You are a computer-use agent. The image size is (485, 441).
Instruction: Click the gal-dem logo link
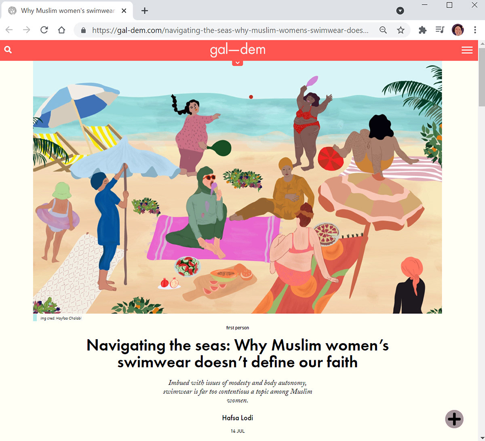[238, 50]
